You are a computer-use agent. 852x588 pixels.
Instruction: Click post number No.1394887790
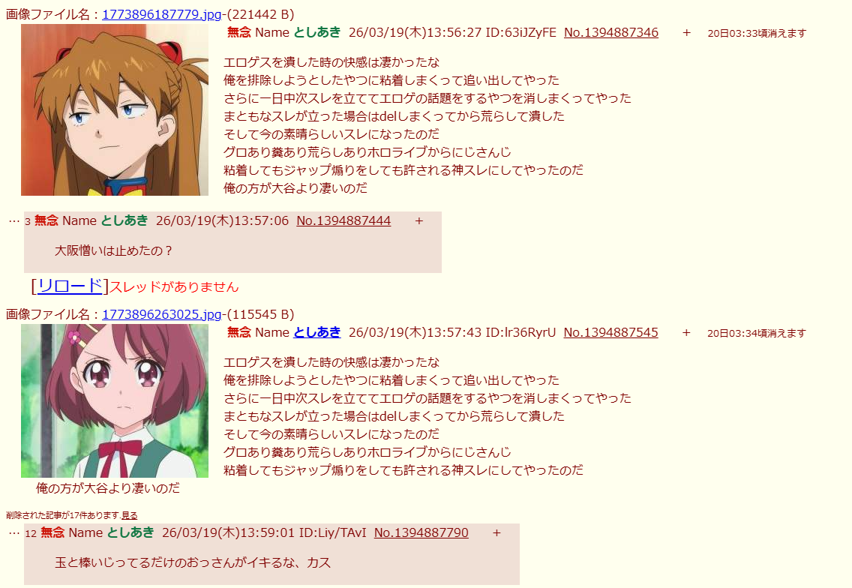[x=421, y=532]
